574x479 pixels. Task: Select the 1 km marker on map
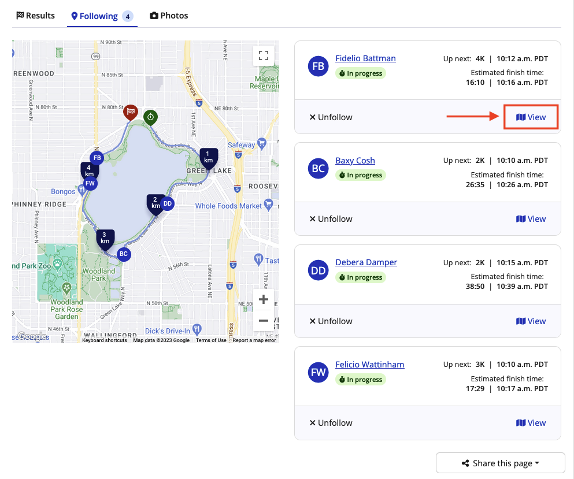coord(208,157)
